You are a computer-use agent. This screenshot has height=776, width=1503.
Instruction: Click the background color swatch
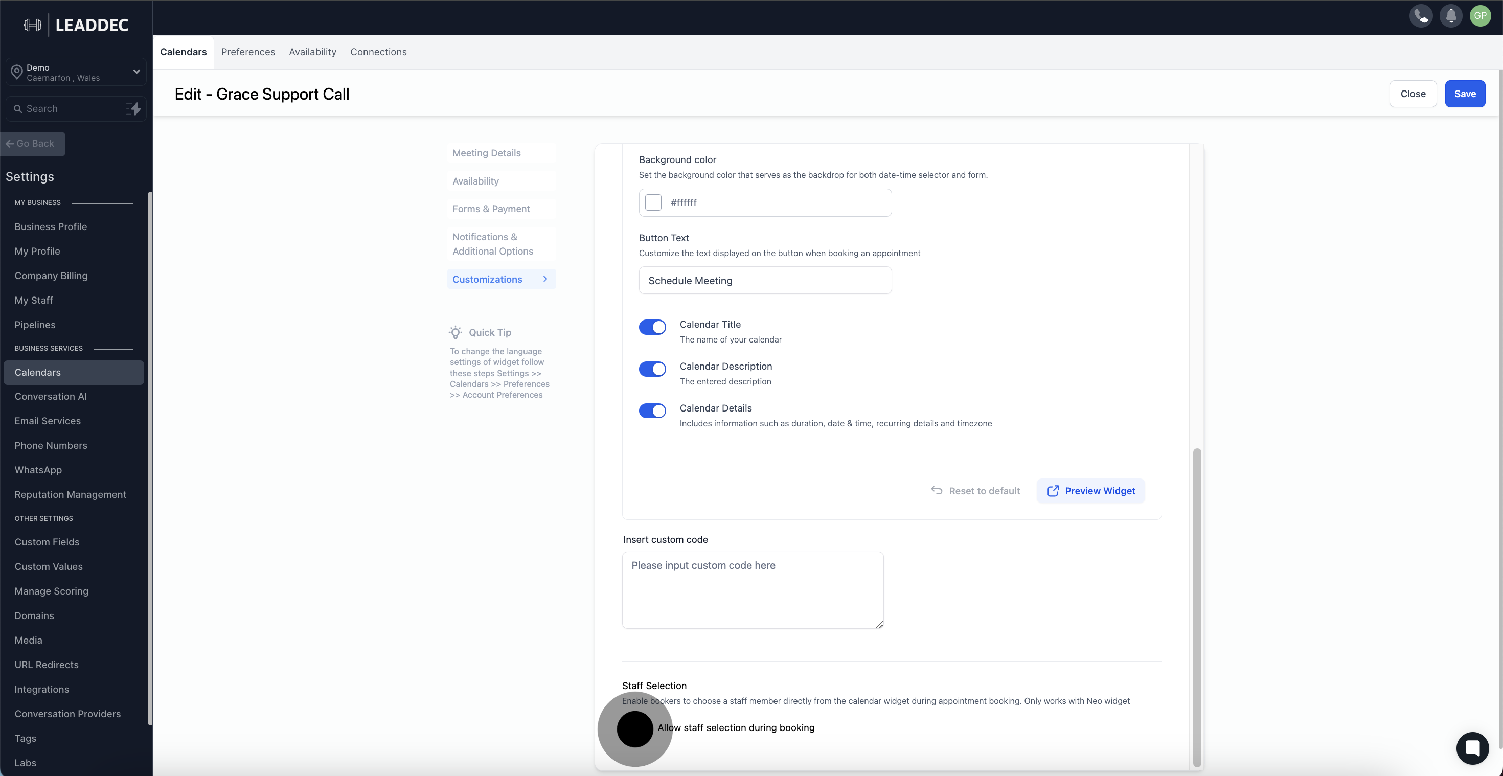653,202
